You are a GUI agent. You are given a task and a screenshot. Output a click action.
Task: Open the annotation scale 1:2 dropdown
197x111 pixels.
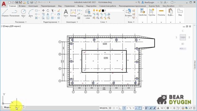163,108
